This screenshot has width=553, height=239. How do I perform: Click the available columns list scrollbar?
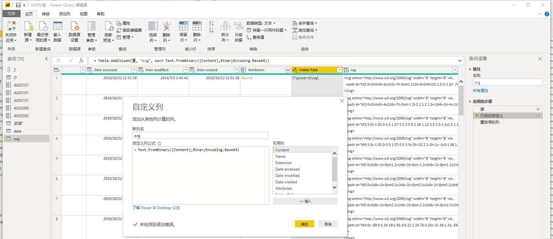click(x=334, y=170)
